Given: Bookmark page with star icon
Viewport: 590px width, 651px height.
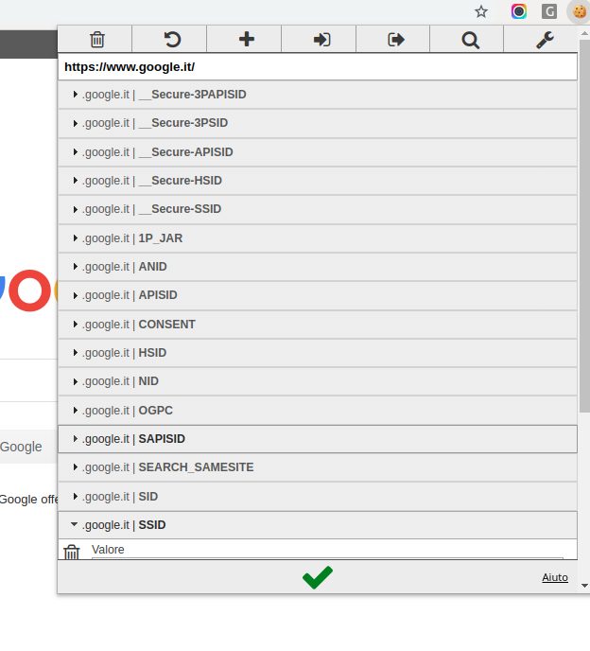Looking at the screenshot, I should tap(481, 11).
